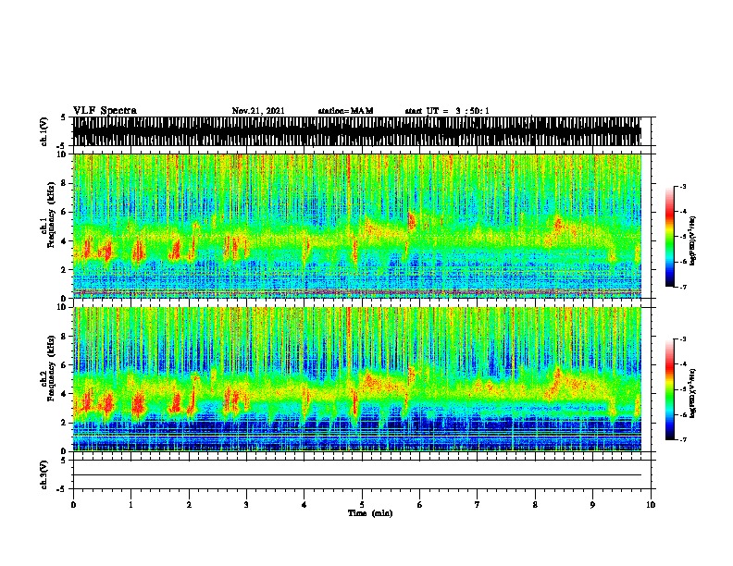Click the ch.2 colorbar log(PSD) unit label
This screenshot has width=733, height=566.
[693, 393]
